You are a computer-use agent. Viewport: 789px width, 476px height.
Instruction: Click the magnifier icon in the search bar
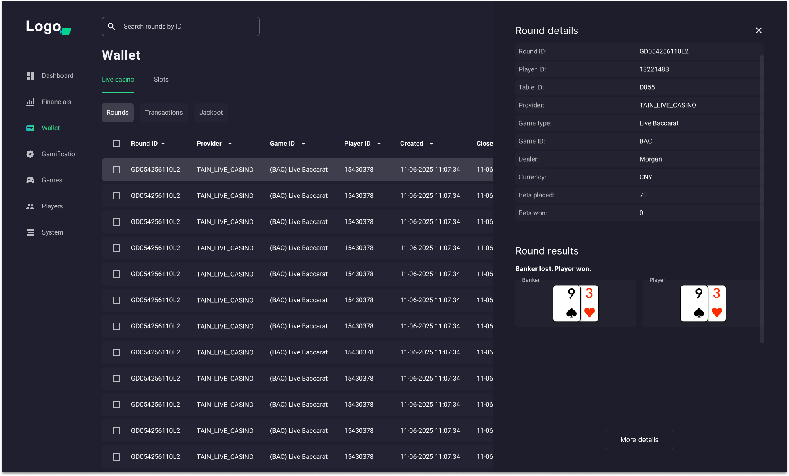point(111,26)
